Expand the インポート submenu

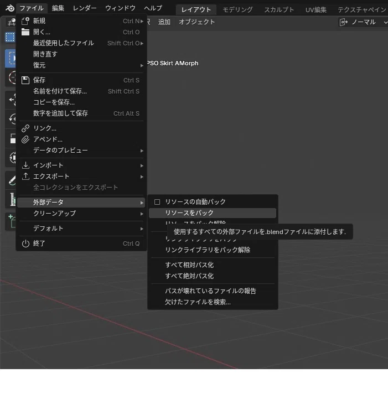[x=81, y=165]
